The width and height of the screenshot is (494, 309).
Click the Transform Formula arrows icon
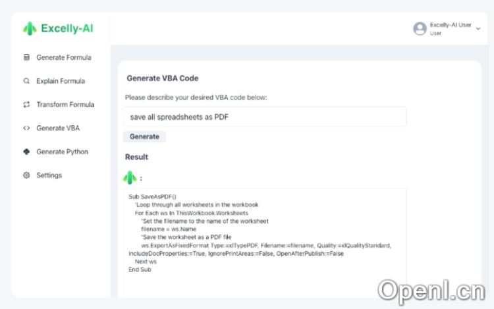(26, 105)
